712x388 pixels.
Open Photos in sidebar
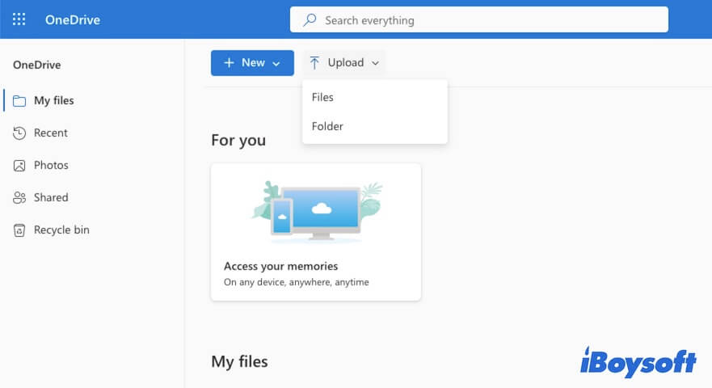51,165
